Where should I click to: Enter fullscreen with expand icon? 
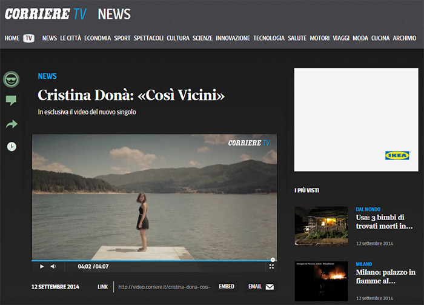[271, 267]
